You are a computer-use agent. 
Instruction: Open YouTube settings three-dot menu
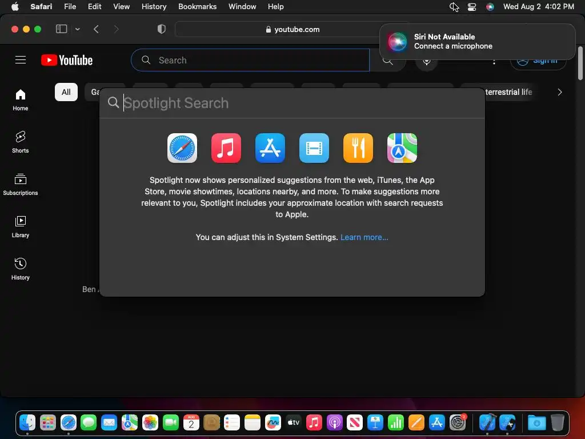tap(494, 62)
